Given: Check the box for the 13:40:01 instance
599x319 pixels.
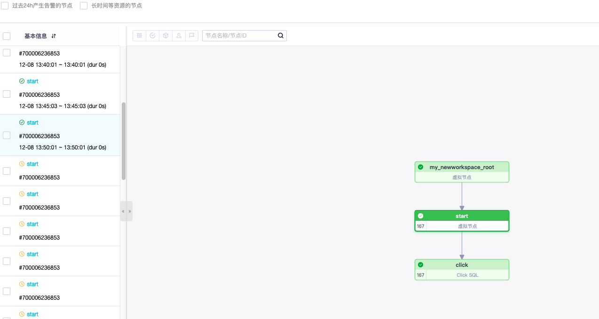Looking at the screenshot, I should click(7, 53).
